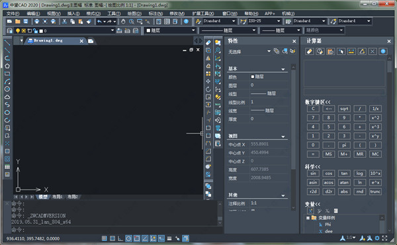Open the linetype control dropdown
The image size is (397, 245).
(x=254, y=30)
